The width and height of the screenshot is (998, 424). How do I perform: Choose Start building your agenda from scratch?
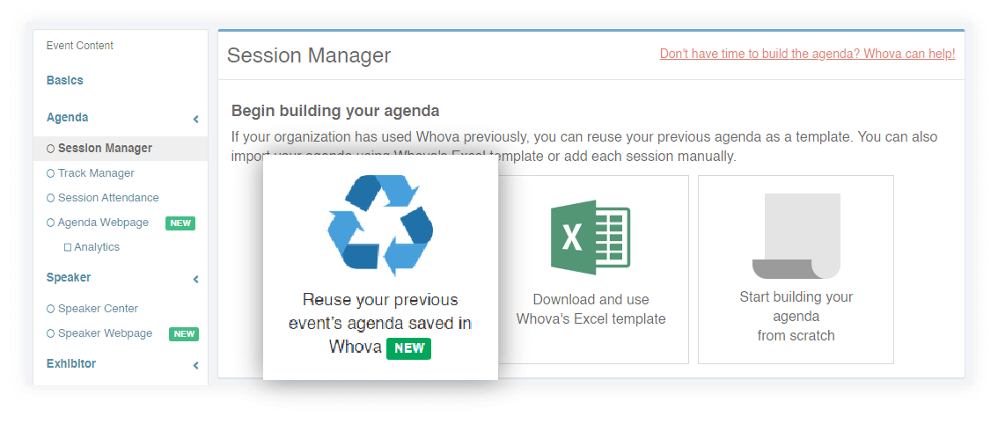[x=796, y=316]
